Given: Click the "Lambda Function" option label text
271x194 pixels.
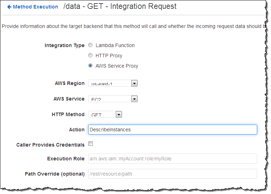Looking at the screenshot, I should (115, 45).
